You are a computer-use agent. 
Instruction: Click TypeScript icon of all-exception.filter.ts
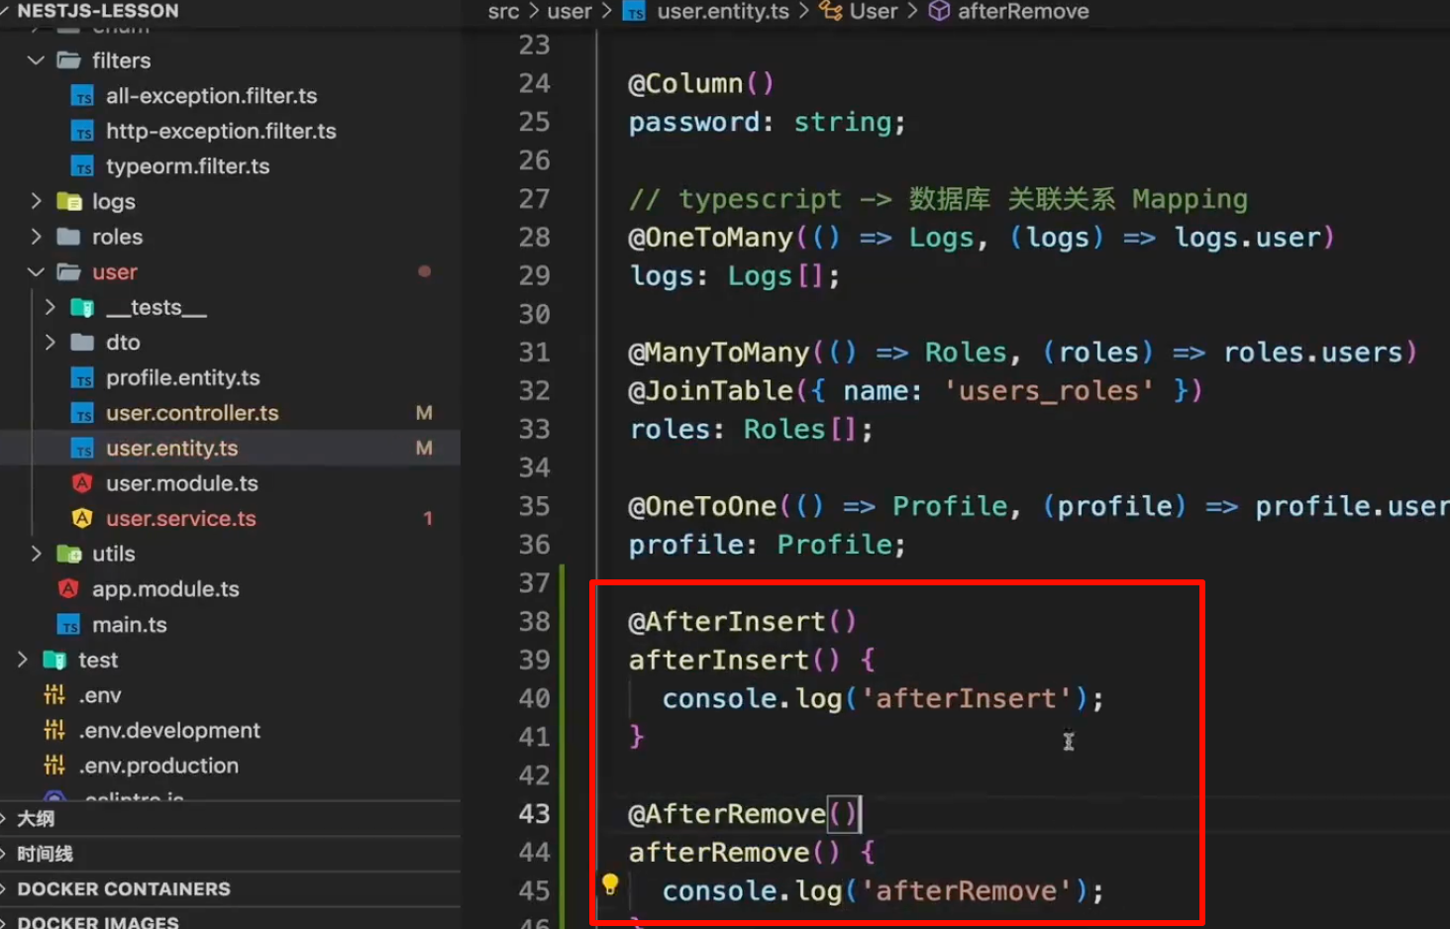(83, 96)
